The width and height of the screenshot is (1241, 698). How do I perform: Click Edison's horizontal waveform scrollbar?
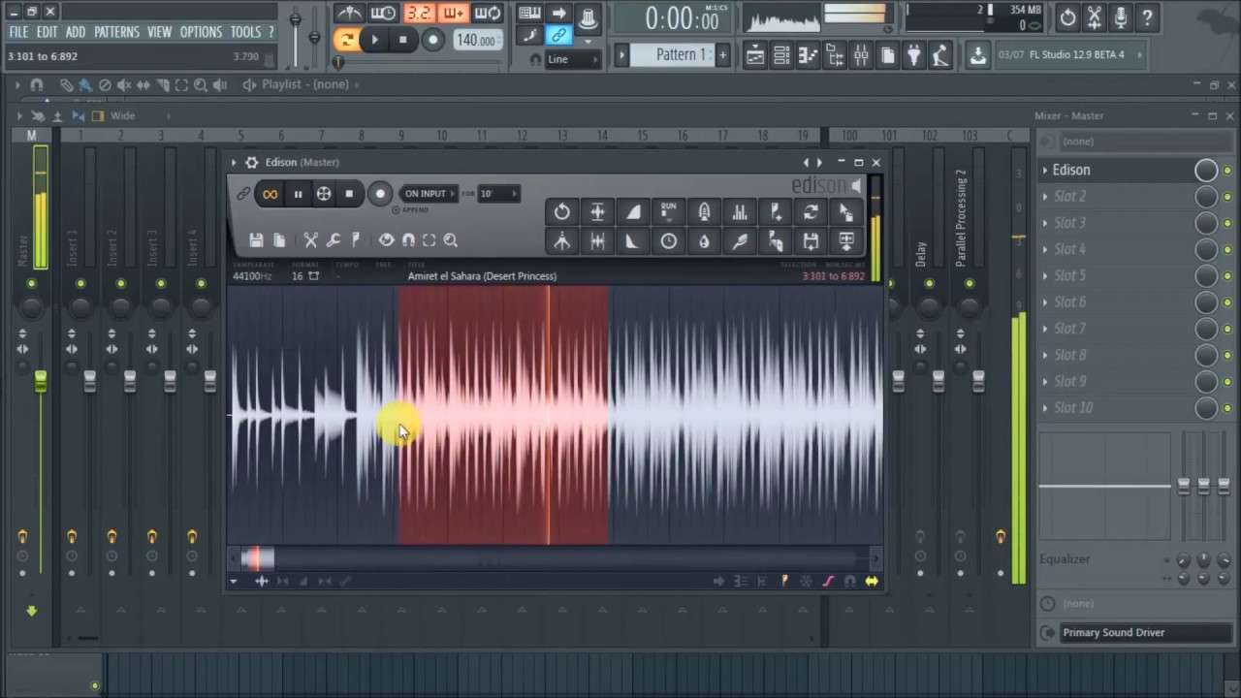tap(555, 558)
